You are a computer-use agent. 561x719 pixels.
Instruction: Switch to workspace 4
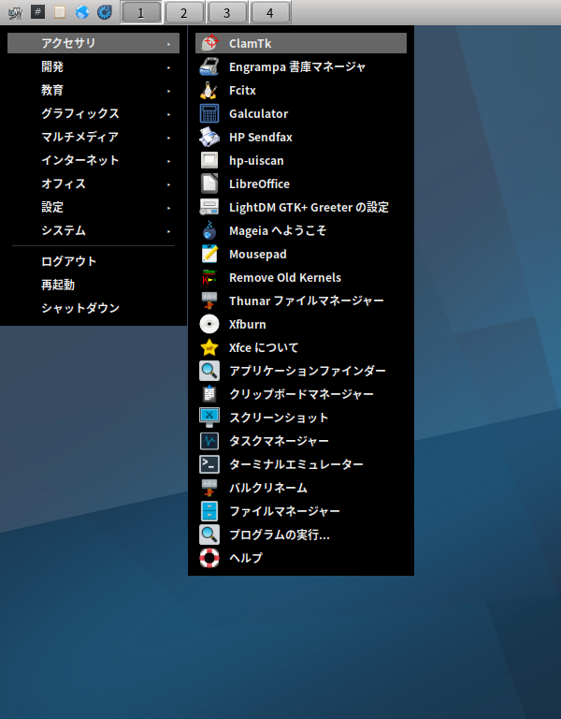[269, 12]
